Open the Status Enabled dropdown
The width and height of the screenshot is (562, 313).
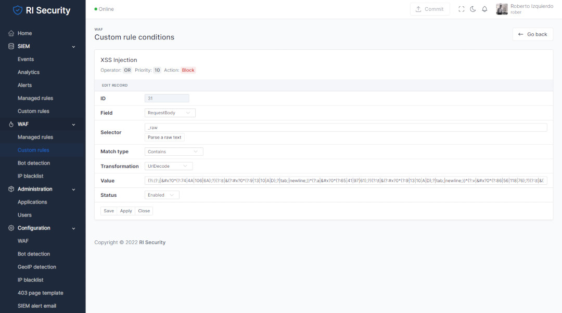(x=162, y=195)
